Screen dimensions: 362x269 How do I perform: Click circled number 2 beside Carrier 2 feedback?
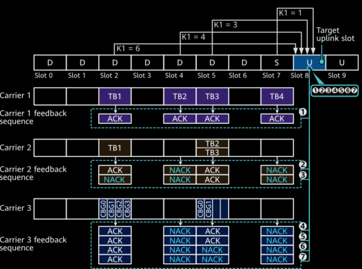(303, 165)
